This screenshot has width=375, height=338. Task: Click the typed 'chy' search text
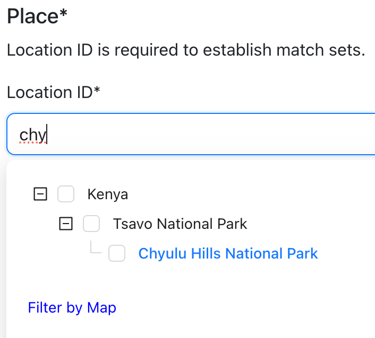coord(33,135)
